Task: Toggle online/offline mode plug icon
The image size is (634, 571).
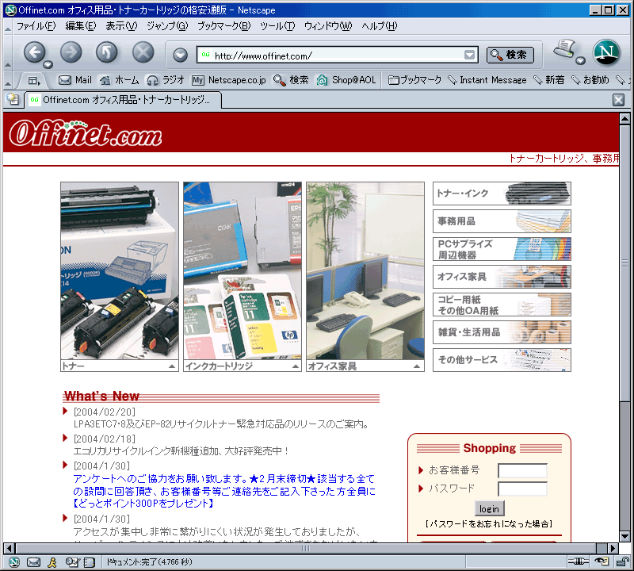Action: click(579, 561)
